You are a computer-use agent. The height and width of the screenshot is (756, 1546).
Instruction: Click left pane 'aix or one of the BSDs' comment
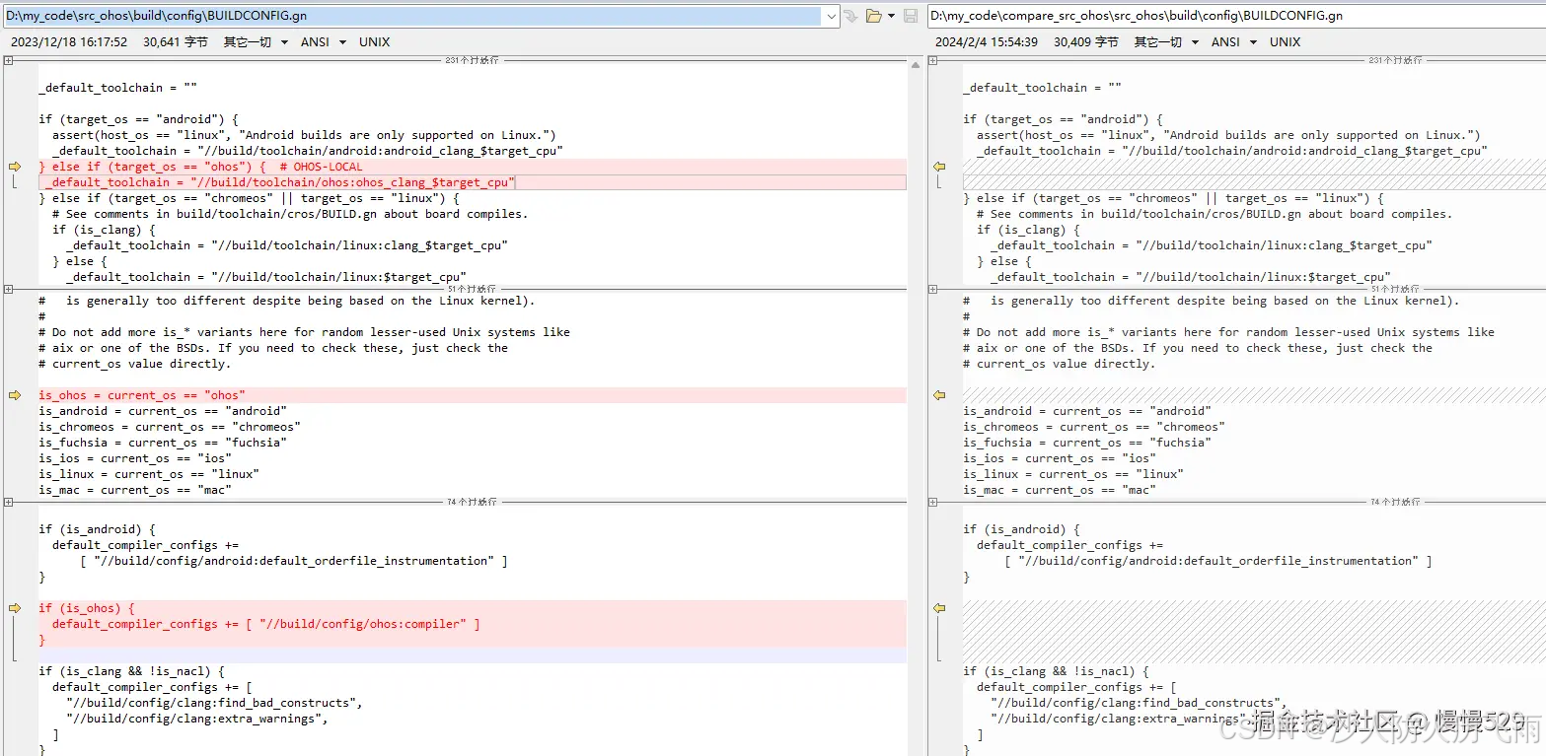coord(273,348)
